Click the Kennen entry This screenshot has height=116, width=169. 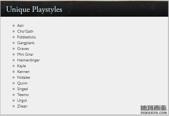tap(23, 72)
